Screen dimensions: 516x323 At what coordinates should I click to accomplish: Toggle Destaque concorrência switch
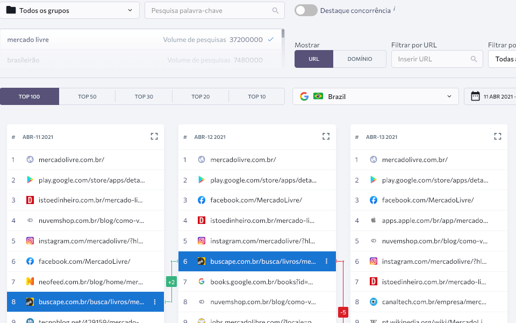click(x=306, y=10)
